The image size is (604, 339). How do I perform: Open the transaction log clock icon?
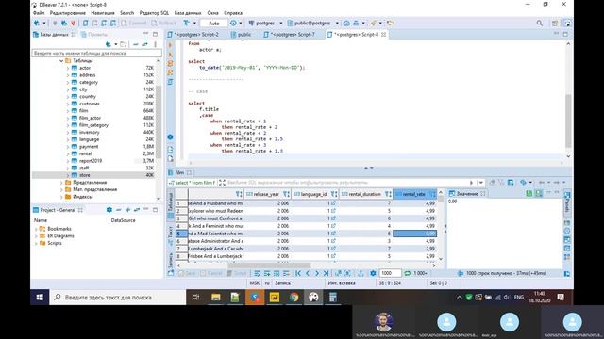[x=233, y=23]
